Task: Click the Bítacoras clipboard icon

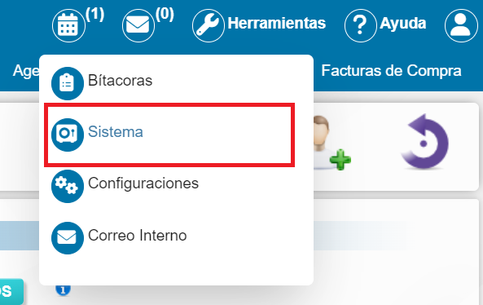Action: pos(68,83)
